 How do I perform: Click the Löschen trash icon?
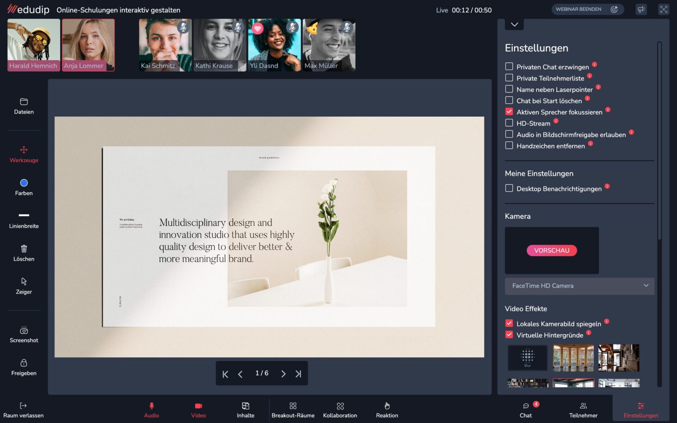24,249
